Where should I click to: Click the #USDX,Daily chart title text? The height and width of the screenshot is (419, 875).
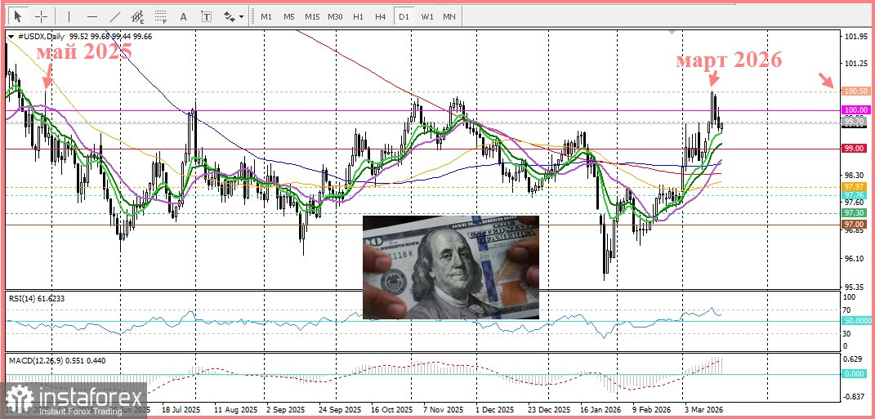pos(40,36)
